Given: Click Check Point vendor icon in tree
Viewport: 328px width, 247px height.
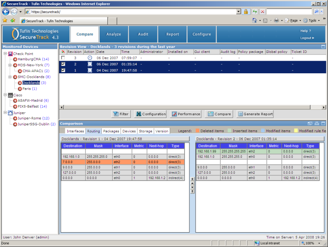Looking at the screenshot, I should (x=10, y=54).
